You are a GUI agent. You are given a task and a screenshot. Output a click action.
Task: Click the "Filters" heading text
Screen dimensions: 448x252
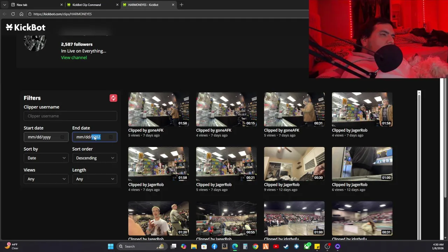point(32,98)
